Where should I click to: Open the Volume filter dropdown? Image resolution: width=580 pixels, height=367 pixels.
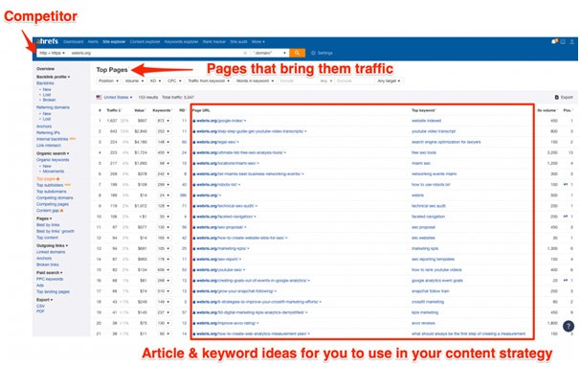[134, 80]
